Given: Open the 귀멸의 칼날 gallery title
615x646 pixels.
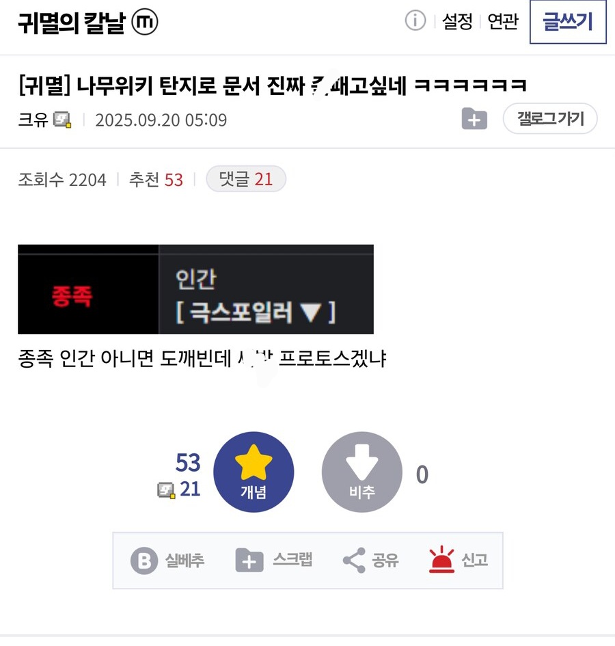Looking at the screenshot, I should 71,23.
